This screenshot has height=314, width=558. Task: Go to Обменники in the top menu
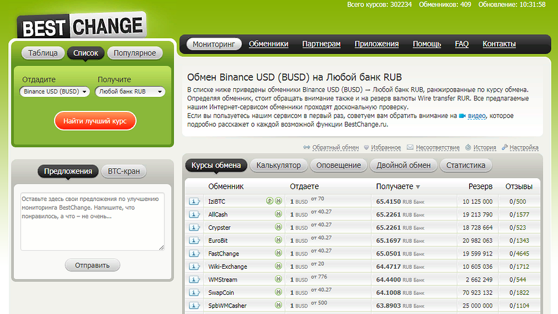pos(269,44)
